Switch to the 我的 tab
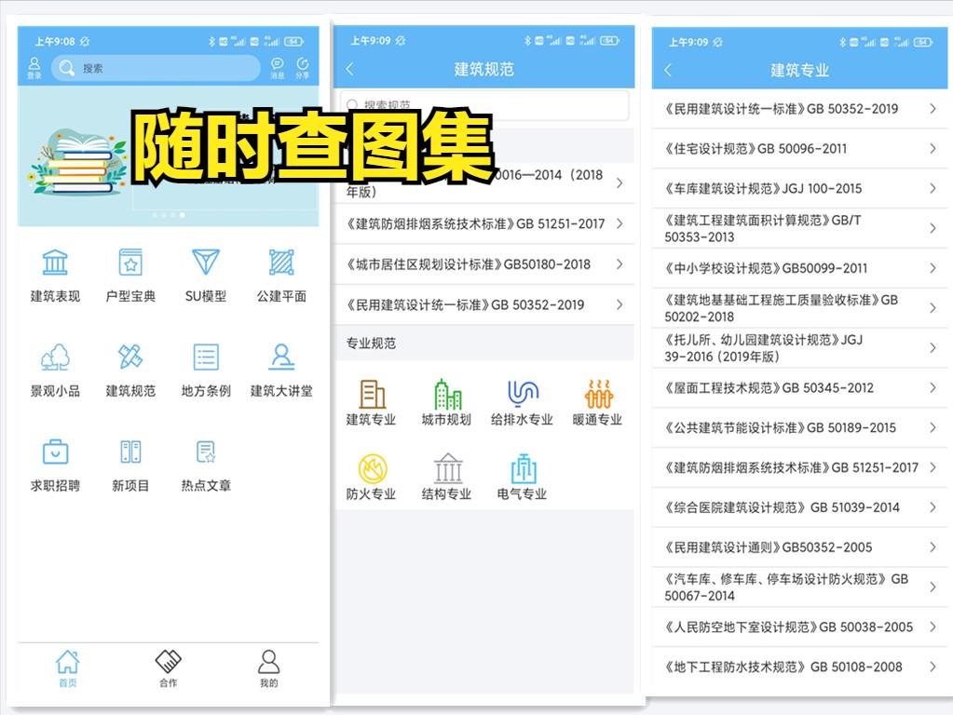953x715 pixels. tap(268, 668)
